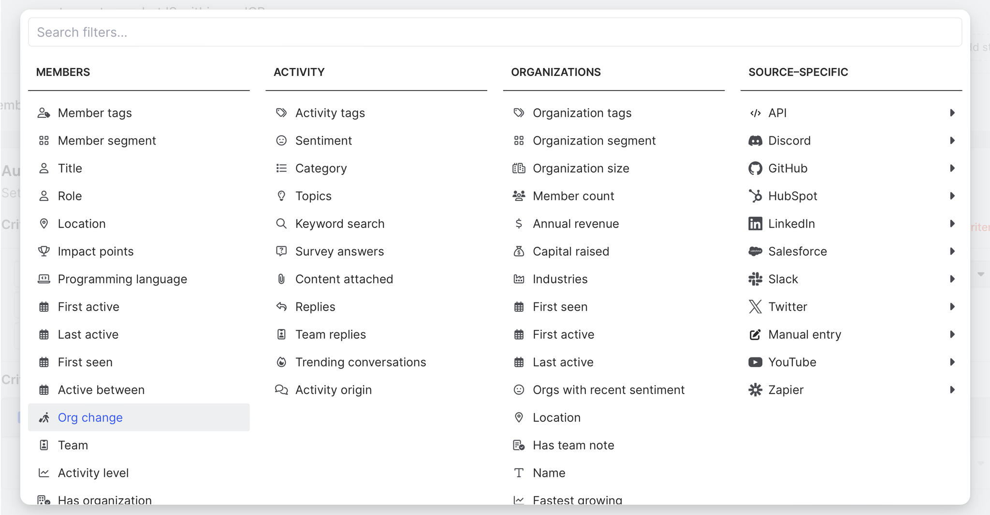The height and width of the screenshot is (515, 990).
Task: Select the Org change filter
Action: [90, 417]
